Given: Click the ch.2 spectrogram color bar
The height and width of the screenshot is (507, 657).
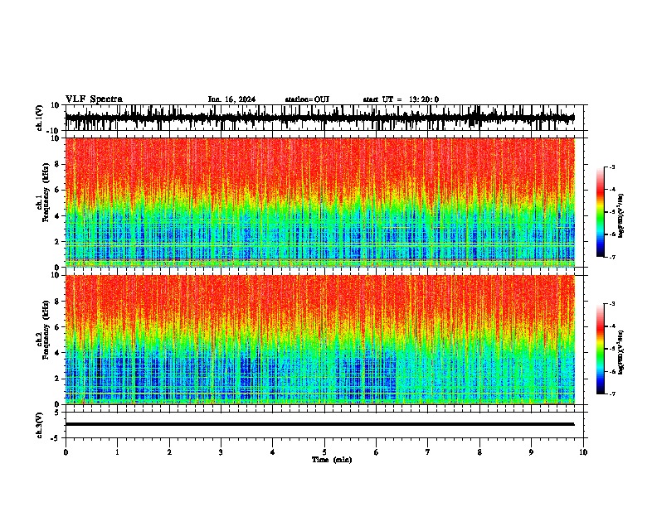Looking at the screenshot, I should (x=600, y=349).
